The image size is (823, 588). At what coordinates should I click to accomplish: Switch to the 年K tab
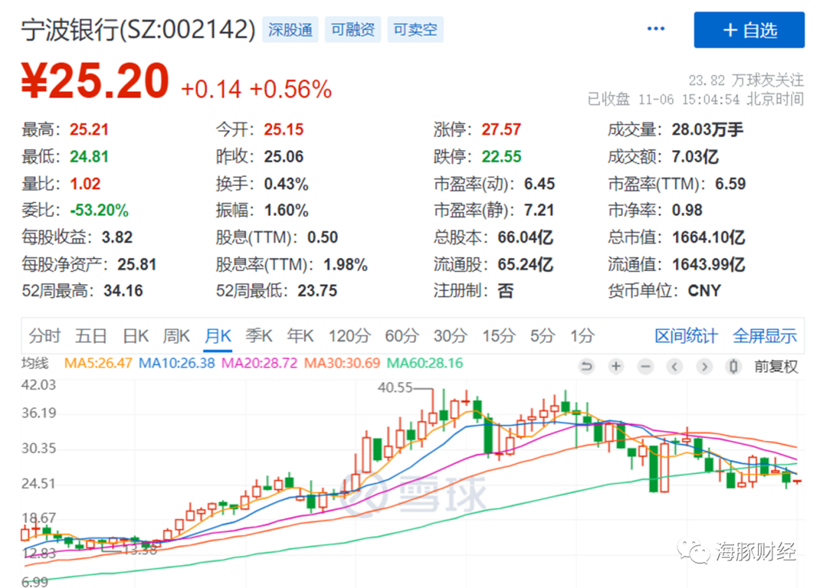(x=300, y=336)
